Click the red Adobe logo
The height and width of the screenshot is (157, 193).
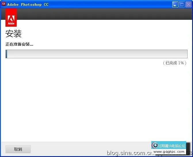click(11, 18)
